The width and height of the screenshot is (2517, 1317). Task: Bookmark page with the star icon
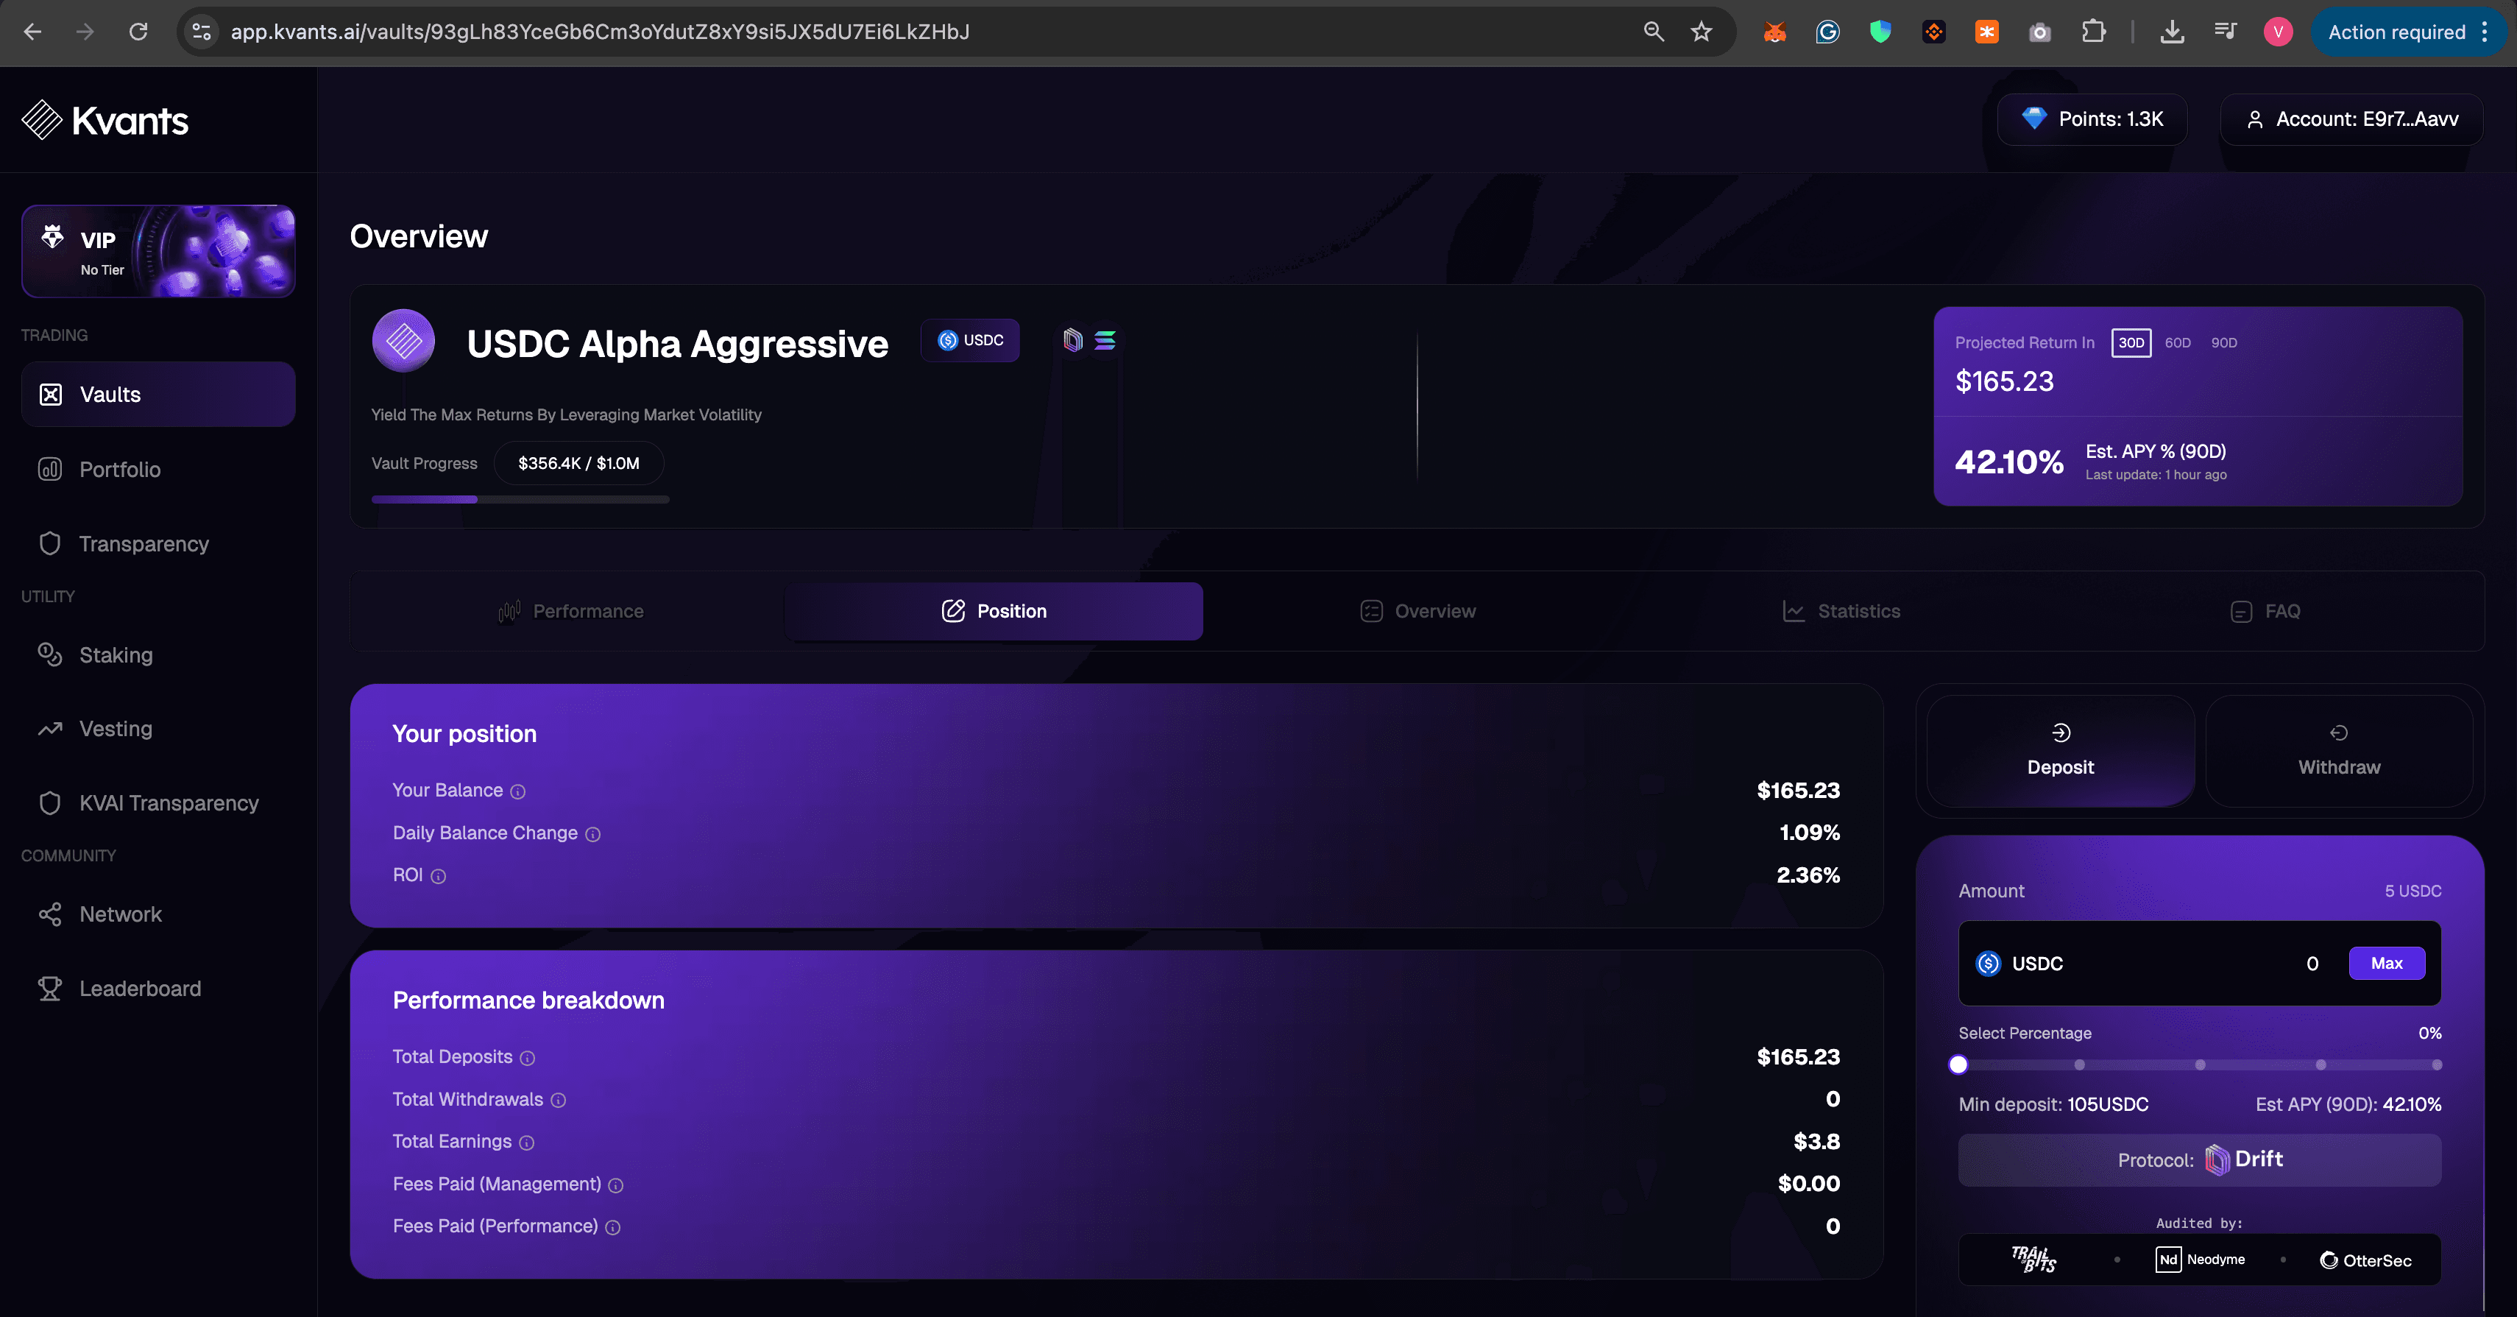point(1701,32)
